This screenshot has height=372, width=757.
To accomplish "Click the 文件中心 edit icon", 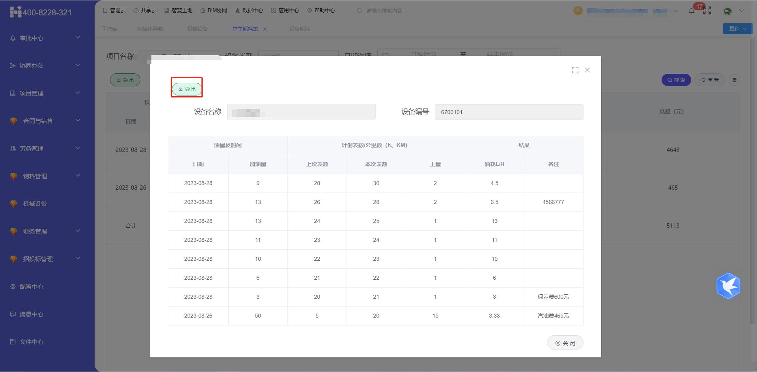I will tap(13, 342).
